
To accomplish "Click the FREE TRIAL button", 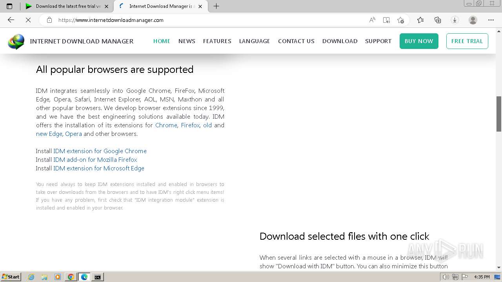I will click(467, 41).
